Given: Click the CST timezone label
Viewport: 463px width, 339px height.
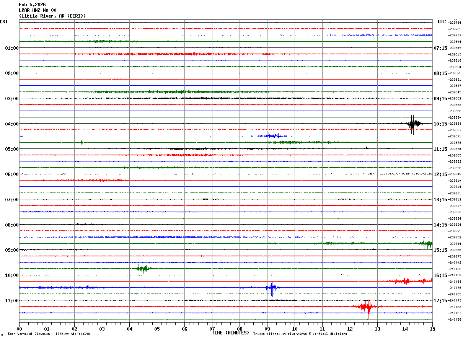Looking at the screenshot, I should (4, 22).
